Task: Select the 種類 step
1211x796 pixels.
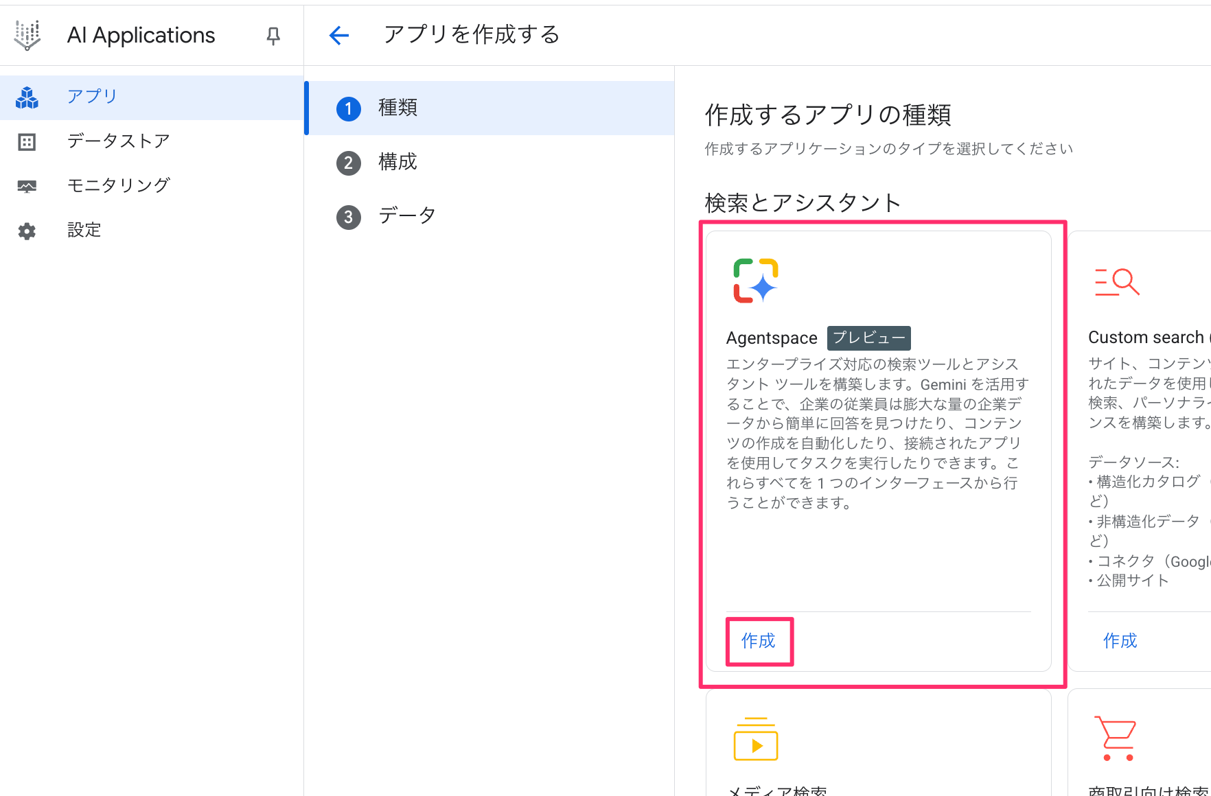Action: [490, 108]
